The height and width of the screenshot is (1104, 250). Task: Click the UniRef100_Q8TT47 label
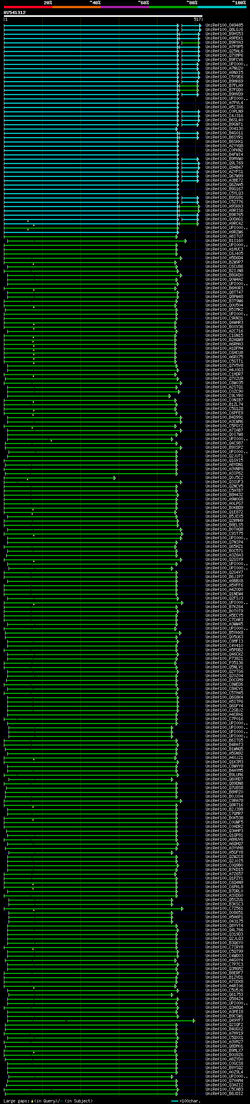click(x=224, y=292)
